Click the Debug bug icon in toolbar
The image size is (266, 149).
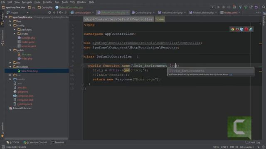[224, 7]
